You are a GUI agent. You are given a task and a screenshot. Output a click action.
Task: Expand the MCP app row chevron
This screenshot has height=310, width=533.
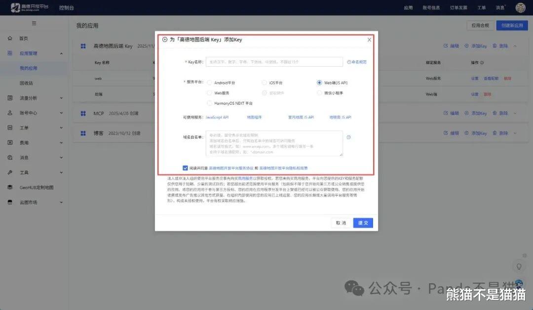coord(515,113)
